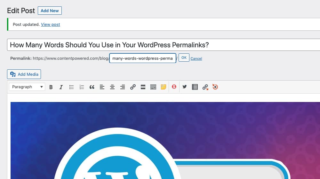Select the featured WordPress image in editor

165,140
